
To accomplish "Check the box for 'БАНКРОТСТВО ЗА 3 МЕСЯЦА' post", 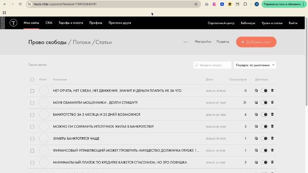I will tap(32, 115).
